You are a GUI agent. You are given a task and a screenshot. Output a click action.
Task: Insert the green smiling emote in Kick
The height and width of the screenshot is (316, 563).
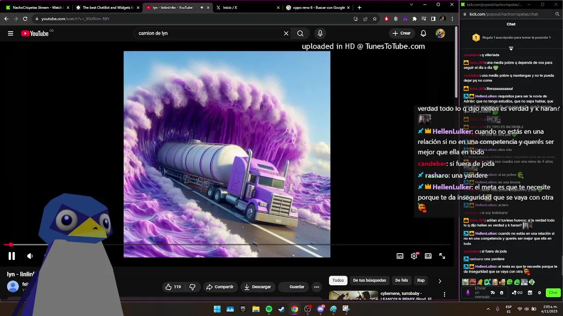[509, 282]
